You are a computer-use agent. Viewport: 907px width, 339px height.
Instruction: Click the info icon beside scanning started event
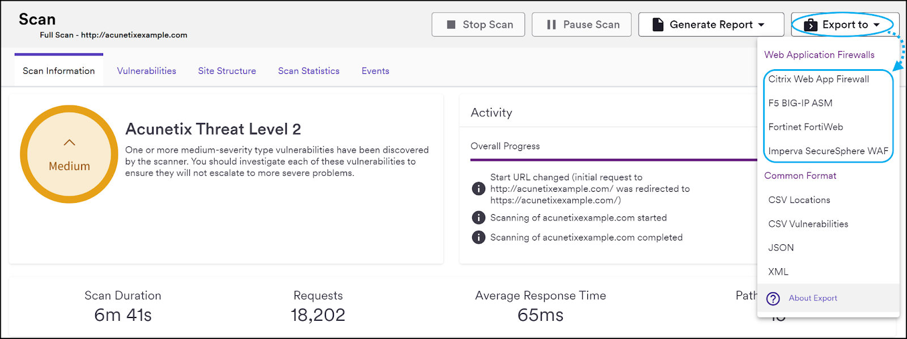[x=478, y=218]
